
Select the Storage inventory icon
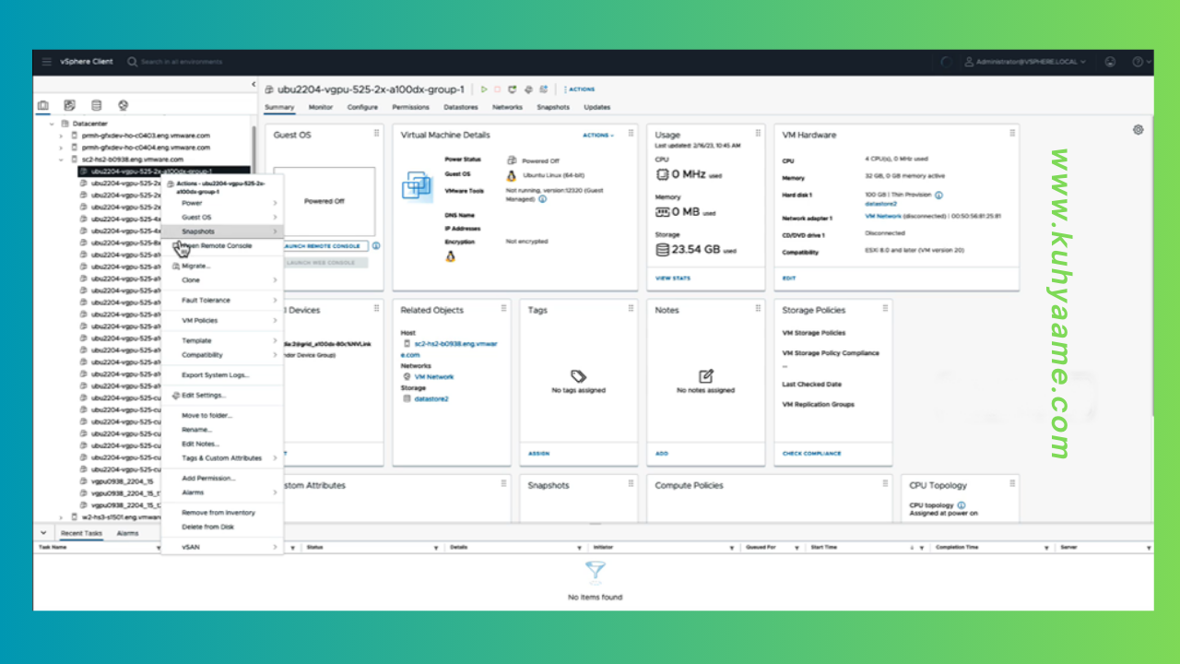(96, 106)
